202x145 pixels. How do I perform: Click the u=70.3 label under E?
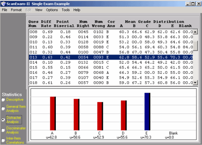[146, 137]
